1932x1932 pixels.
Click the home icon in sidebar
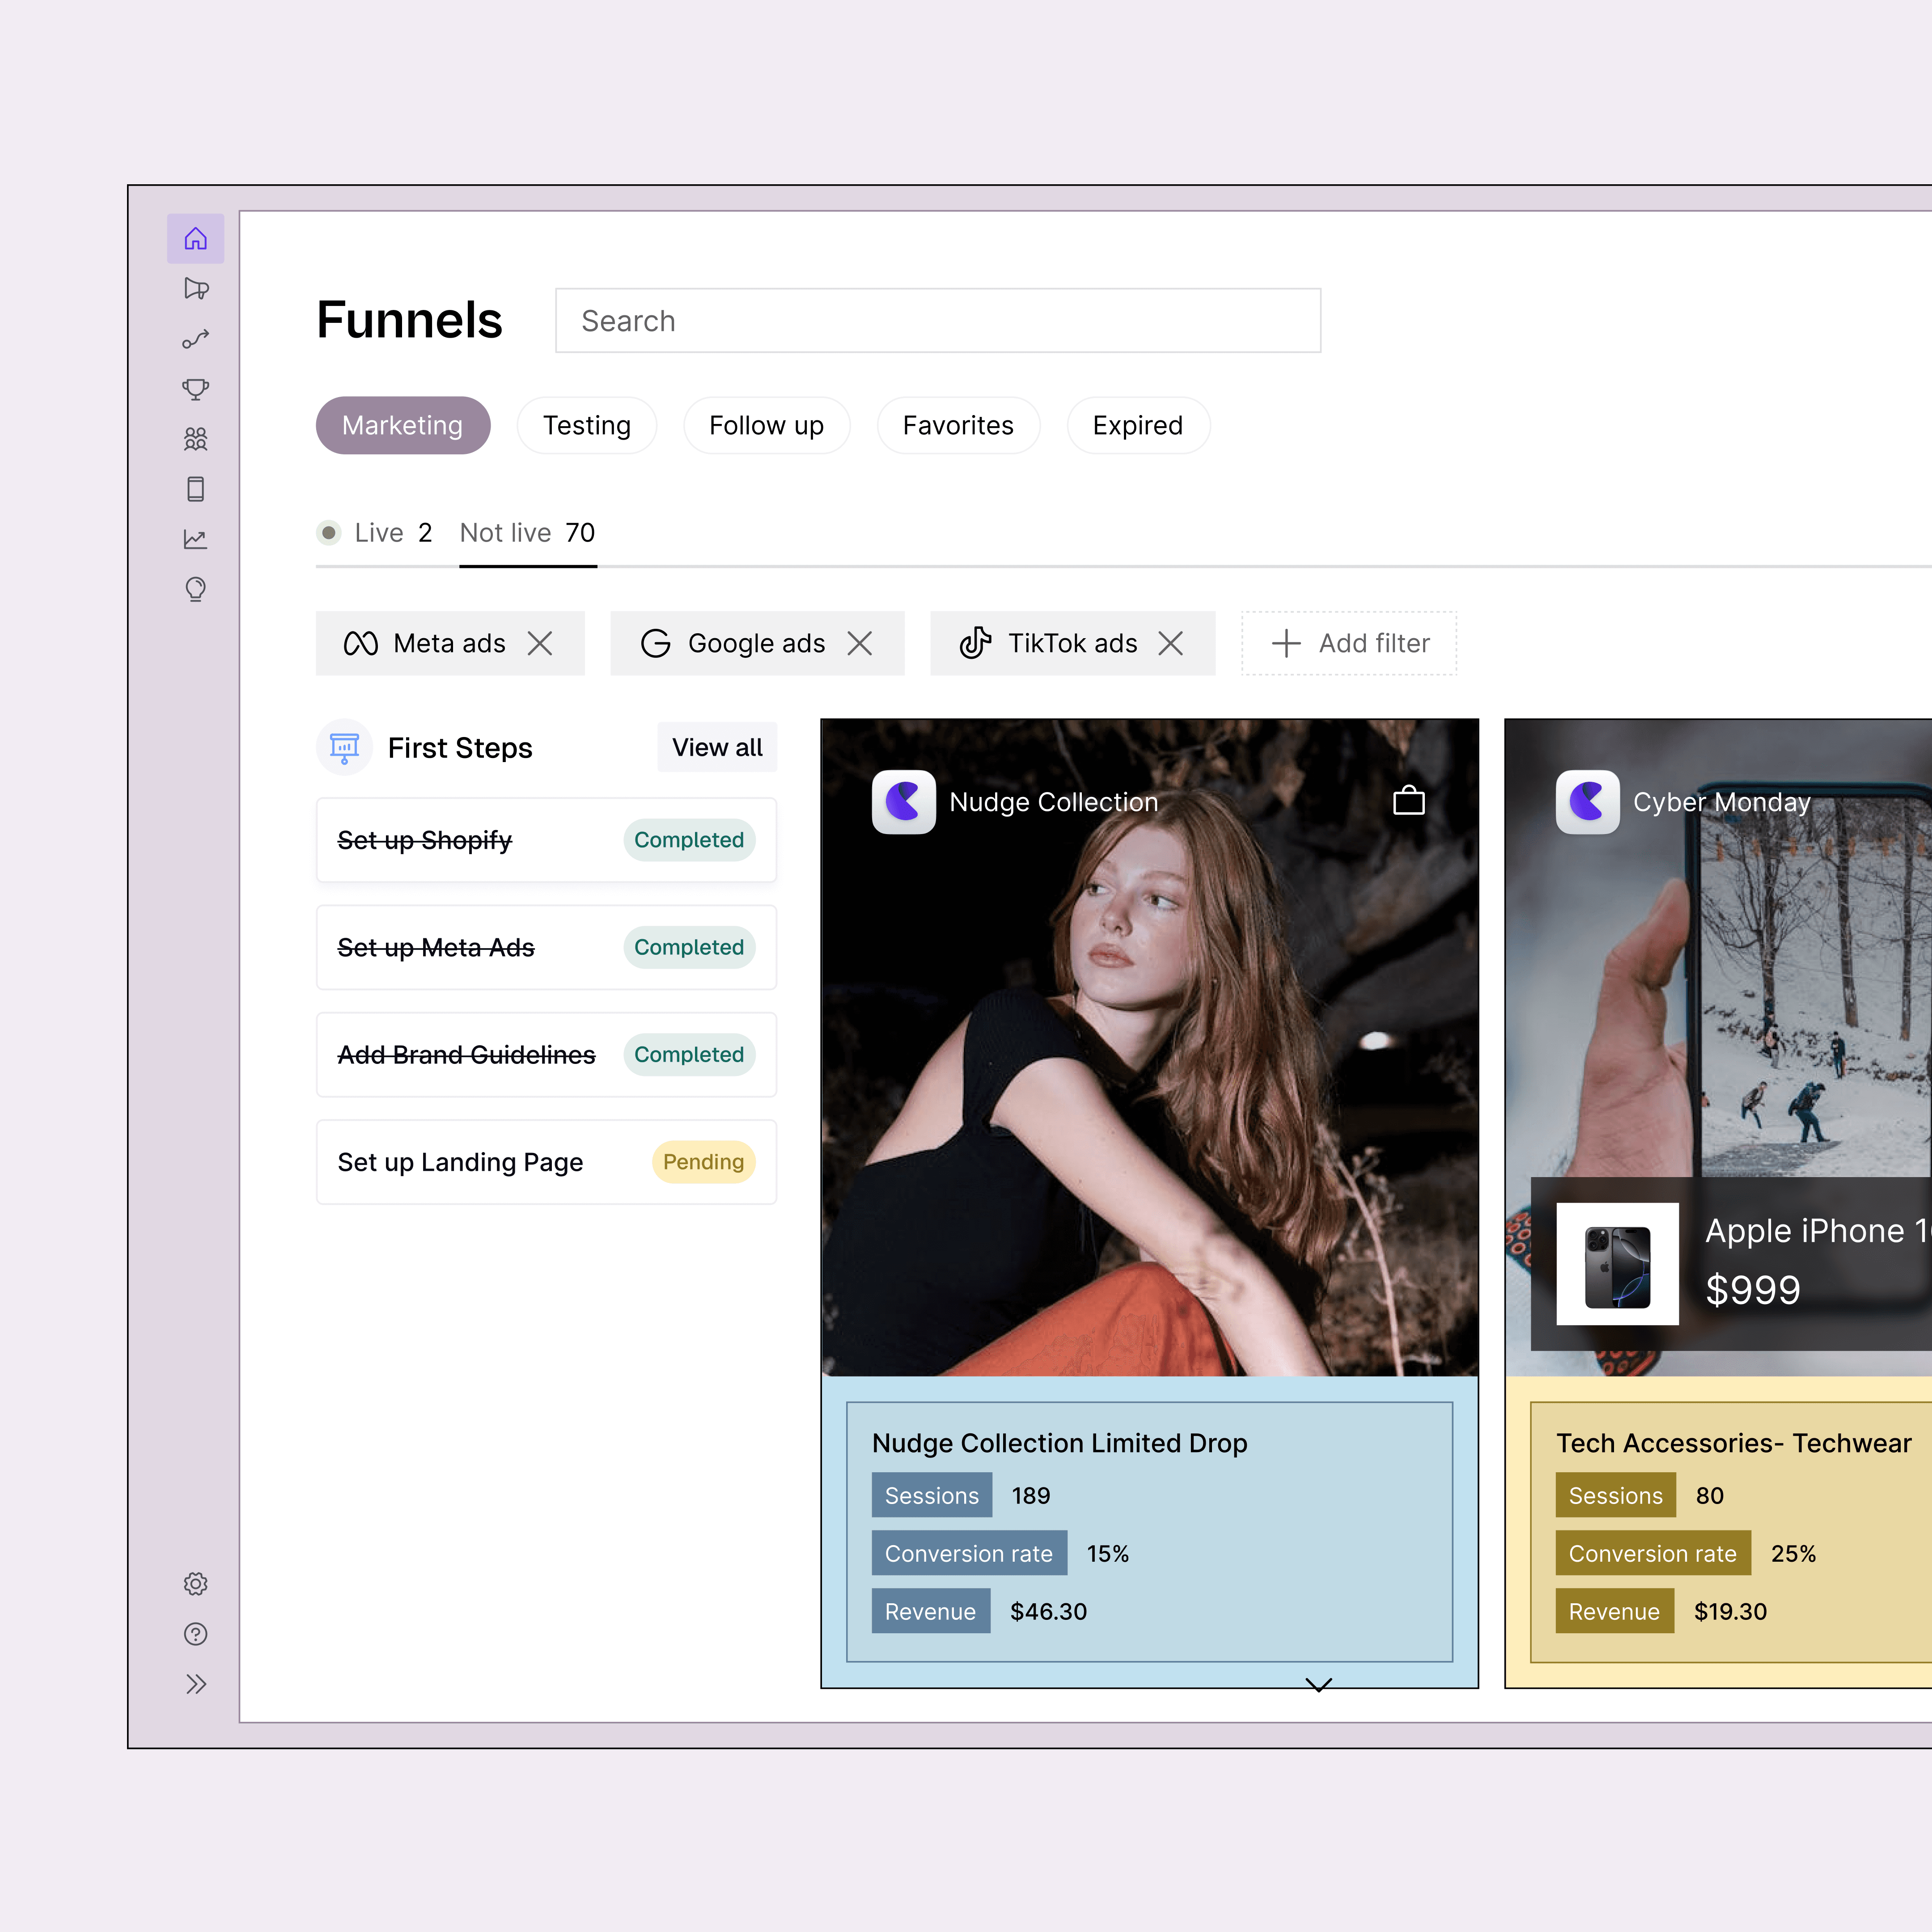point(196,239)
